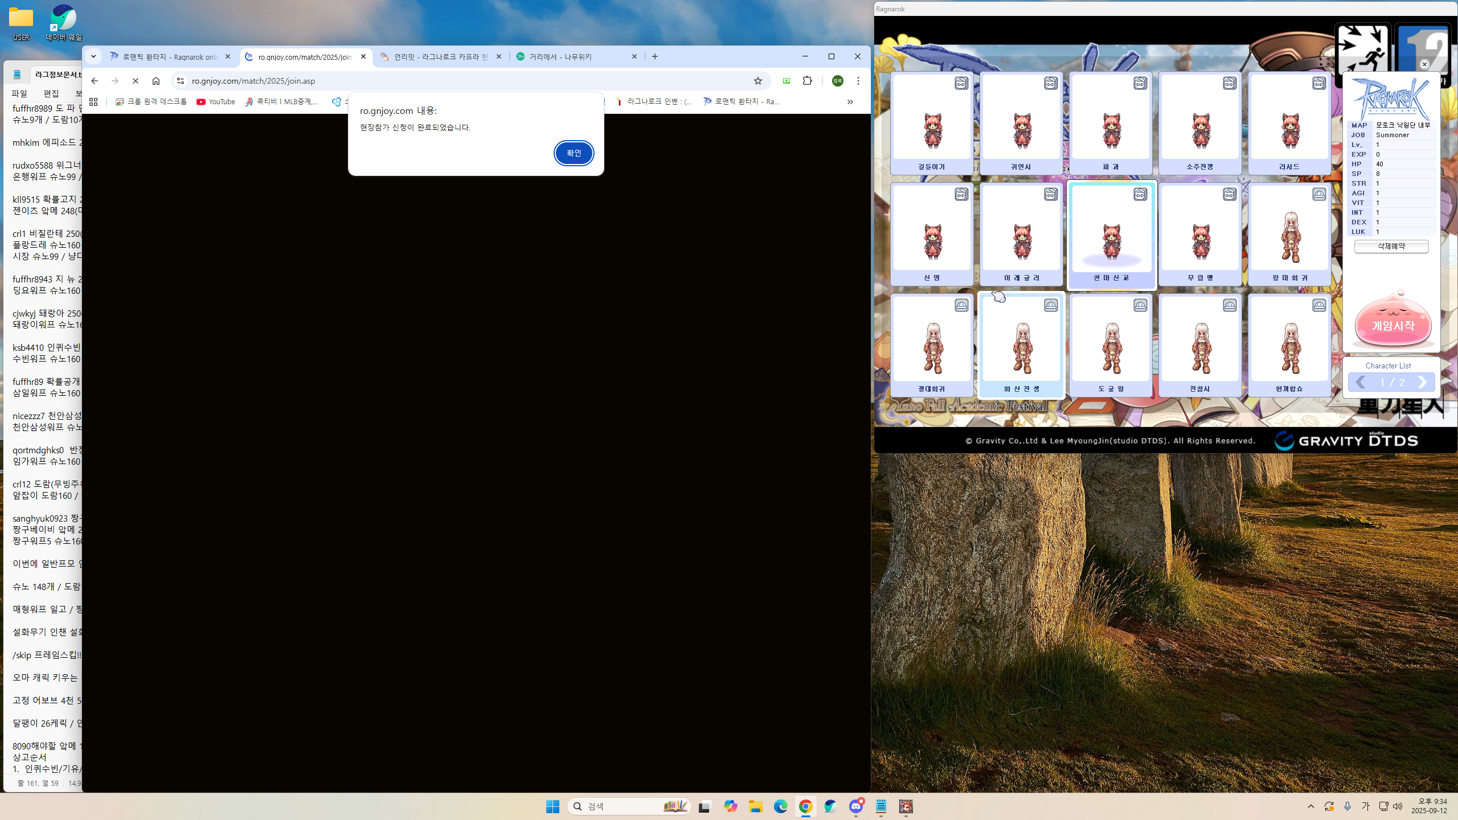Start the game with 게임시작 button
The height and width of the screenshot is (820, 1458).
(1393, 321)
